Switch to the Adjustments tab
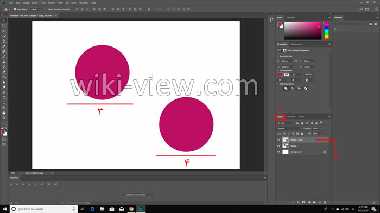The height and width of the screenshot is (213, 380). 296,44
